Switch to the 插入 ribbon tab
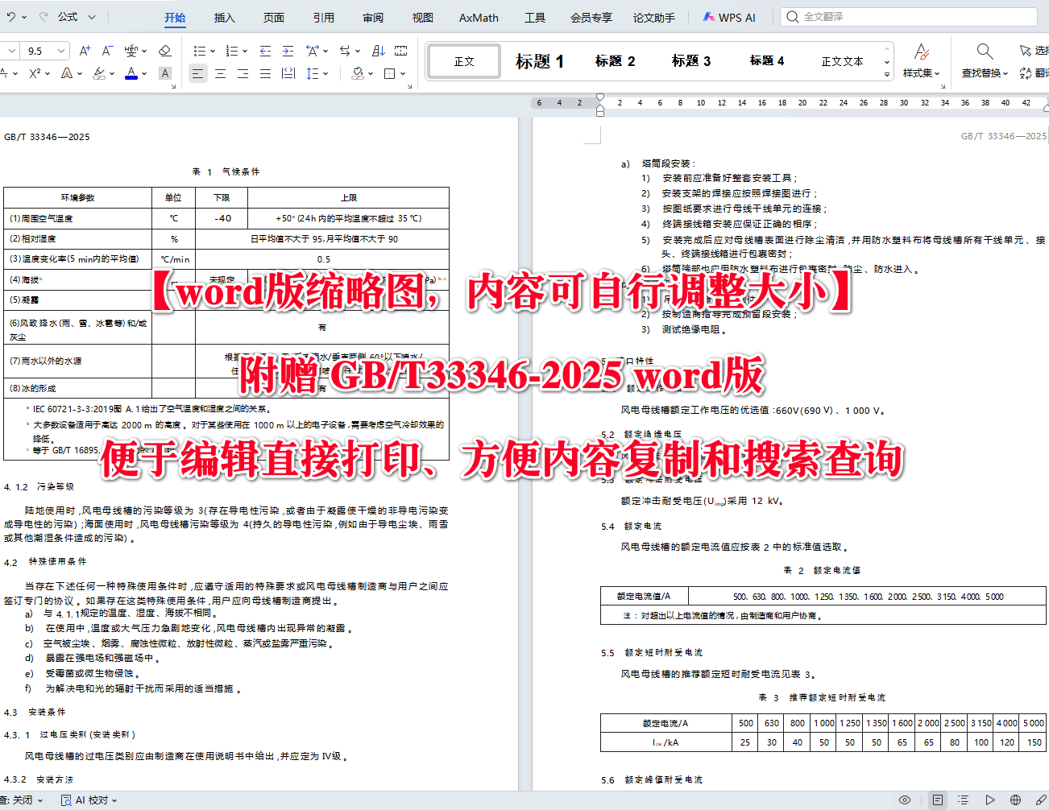Viewport: 1049px width, 810px height. [x=224, y=17]
